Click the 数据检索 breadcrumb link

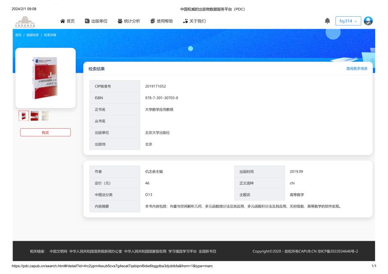[x=33, y=35]
